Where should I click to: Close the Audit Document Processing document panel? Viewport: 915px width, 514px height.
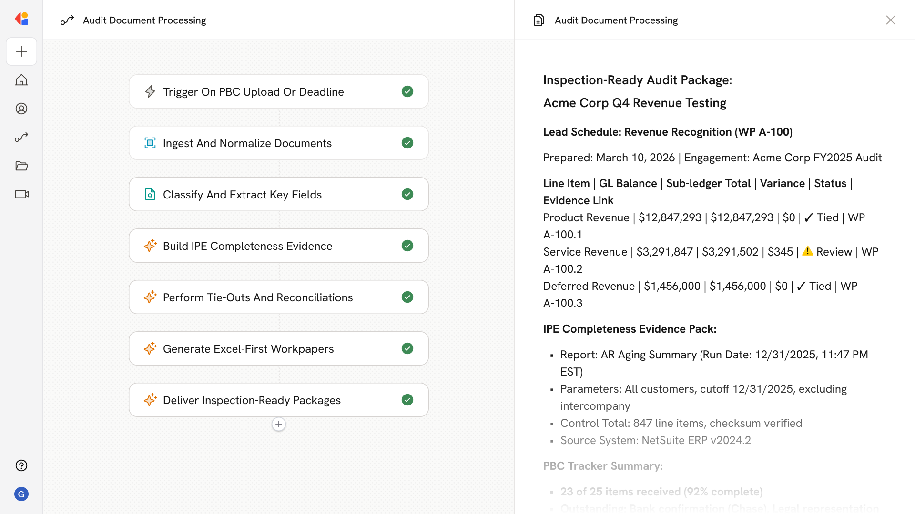click(x=891, y=20)
